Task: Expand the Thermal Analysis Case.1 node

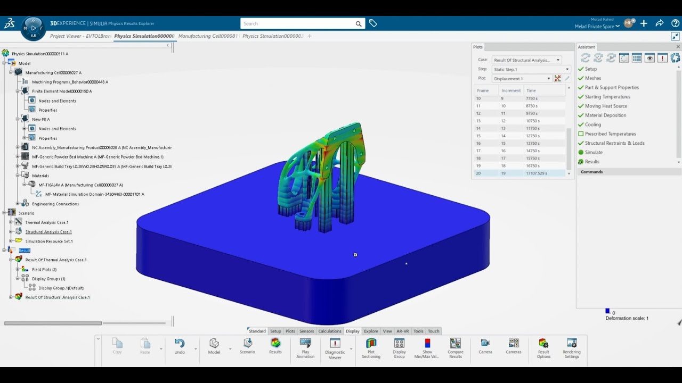Action: (x=11, y=222)
